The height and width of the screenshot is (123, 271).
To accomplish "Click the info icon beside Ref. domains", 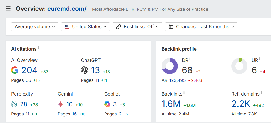I will 261,93.
